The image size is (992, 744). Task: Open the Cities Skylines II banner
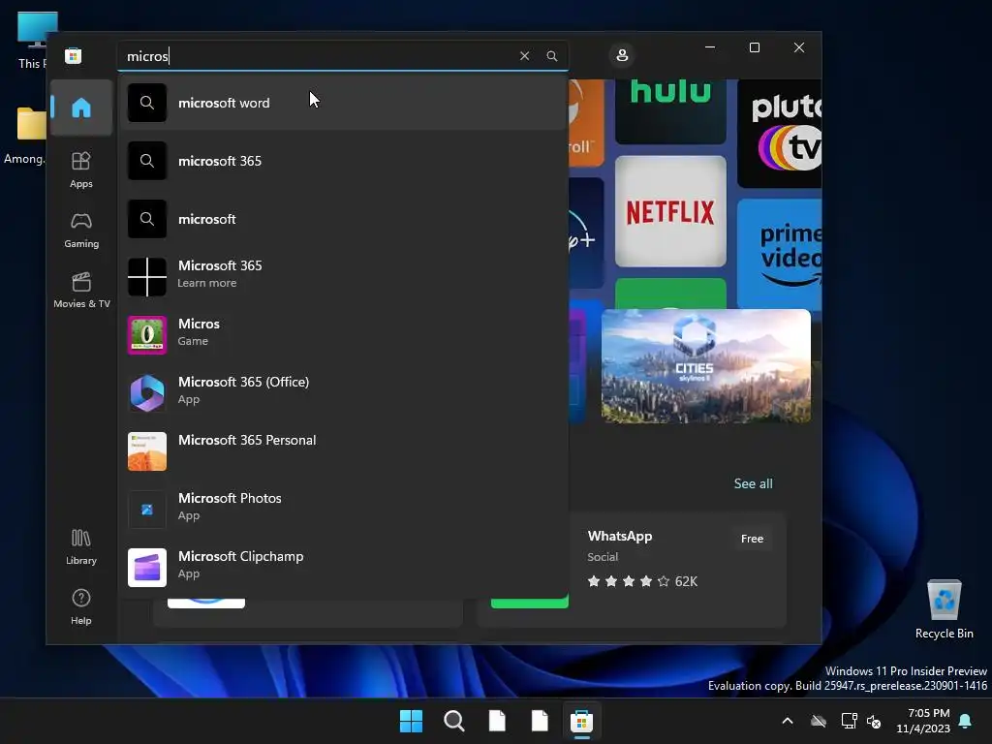tap(706, 365)
